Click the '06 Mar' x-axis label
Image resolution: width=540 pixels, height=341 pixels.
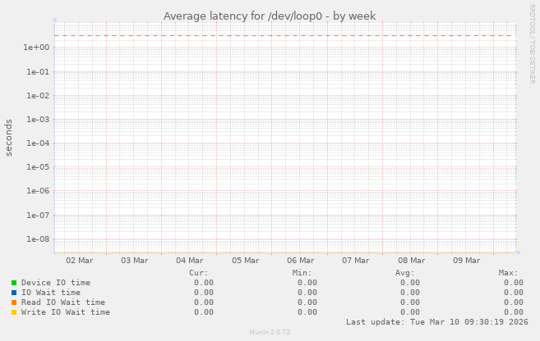coord(301,261)
